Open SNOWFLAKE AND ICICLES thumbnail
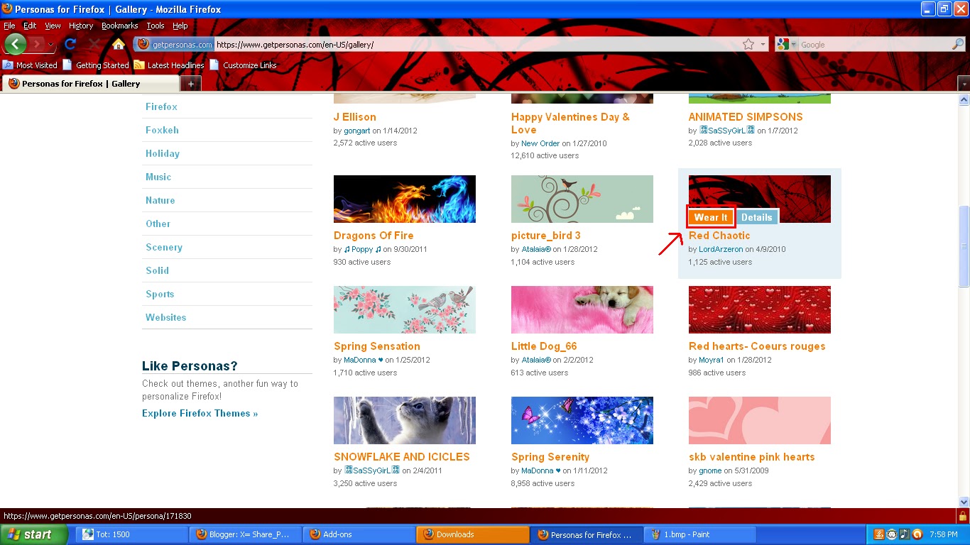The height and width of the screenshot is (545, 970). (x=405, y=420)
